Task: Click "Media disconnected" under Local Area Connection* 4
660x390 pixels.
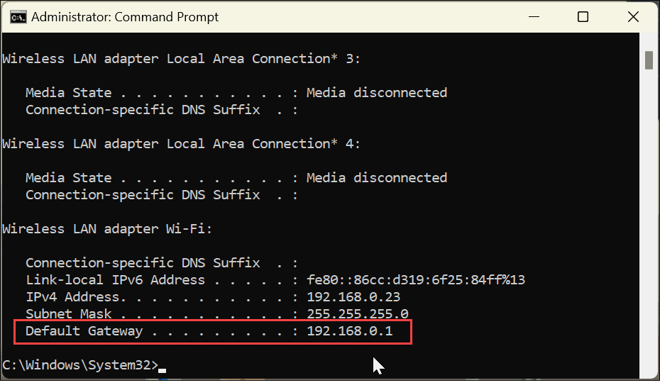Action: (376, 178)
